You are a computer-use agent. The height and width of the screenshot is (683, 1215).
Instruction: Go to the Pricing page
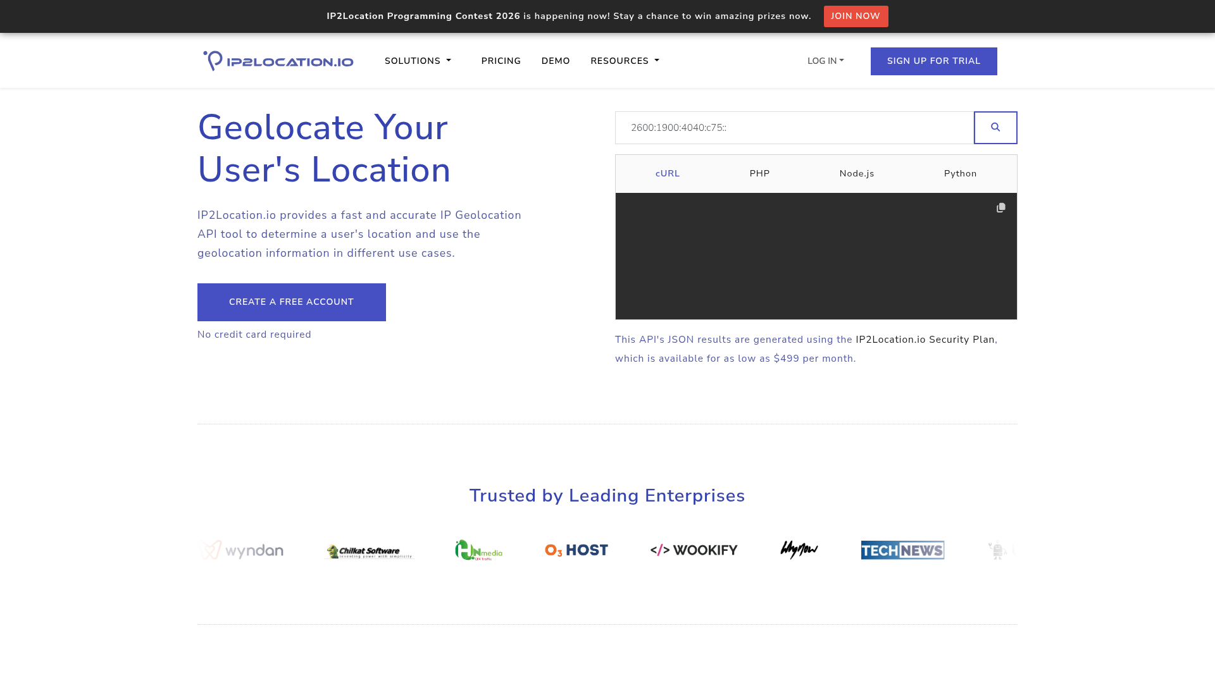(501, 61)
